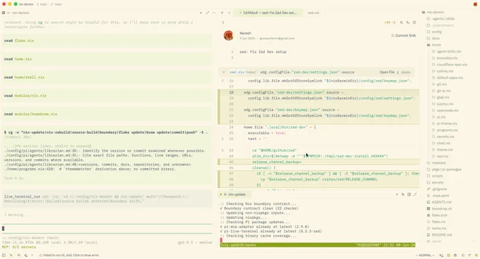The image size is (480, 259).
Task: Select the nix-darwin terminal tab in the left pane
Action: click(x=16, y=13)
